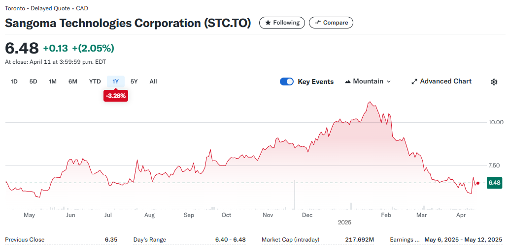Viewport: 508px width, 245px height.
Task: Click the 2025 year label on the x-axis
Action: tap(344, 222)
